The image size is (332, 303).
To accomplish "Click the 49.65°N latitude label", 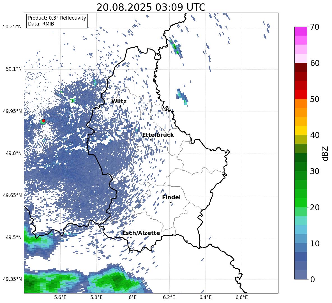I will 12,195.
